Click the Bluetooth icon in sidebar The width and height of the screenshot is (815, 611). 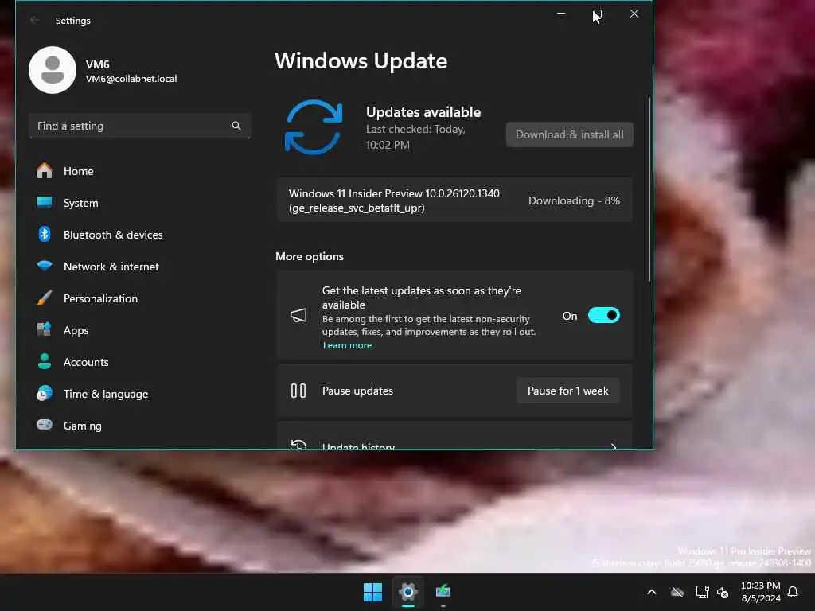click(45, 235)
